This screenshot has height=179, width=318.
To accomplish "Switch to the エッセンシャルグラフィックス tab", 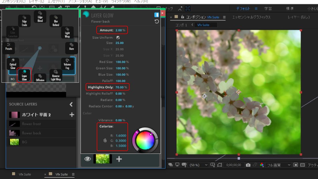I will (251, 17).
